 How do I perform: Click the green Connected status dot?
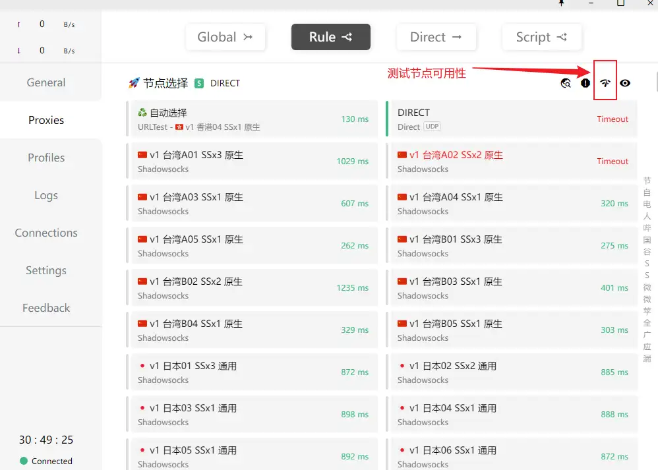pos(24,461)
